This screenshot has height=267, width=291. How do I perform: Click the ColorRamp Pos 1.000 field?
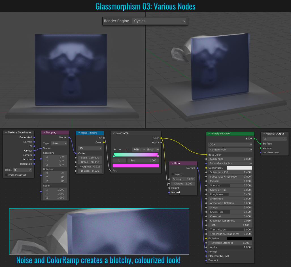pyautogui.click(x=143, y=160)
